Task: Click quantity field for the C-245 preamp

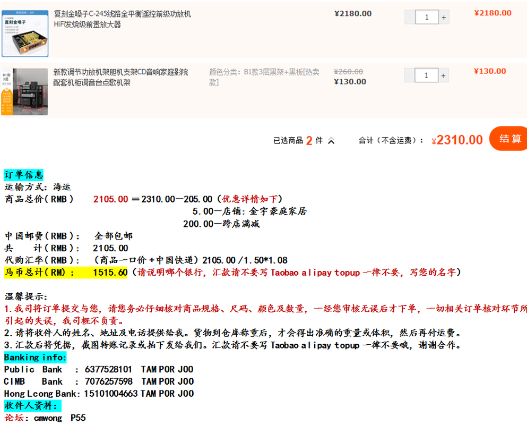Action: 427,17
